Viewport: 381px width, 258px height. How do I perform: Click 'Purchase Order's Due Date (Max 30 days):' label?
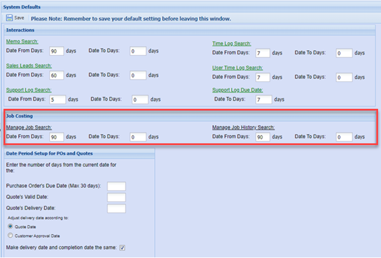coord(53,185)
